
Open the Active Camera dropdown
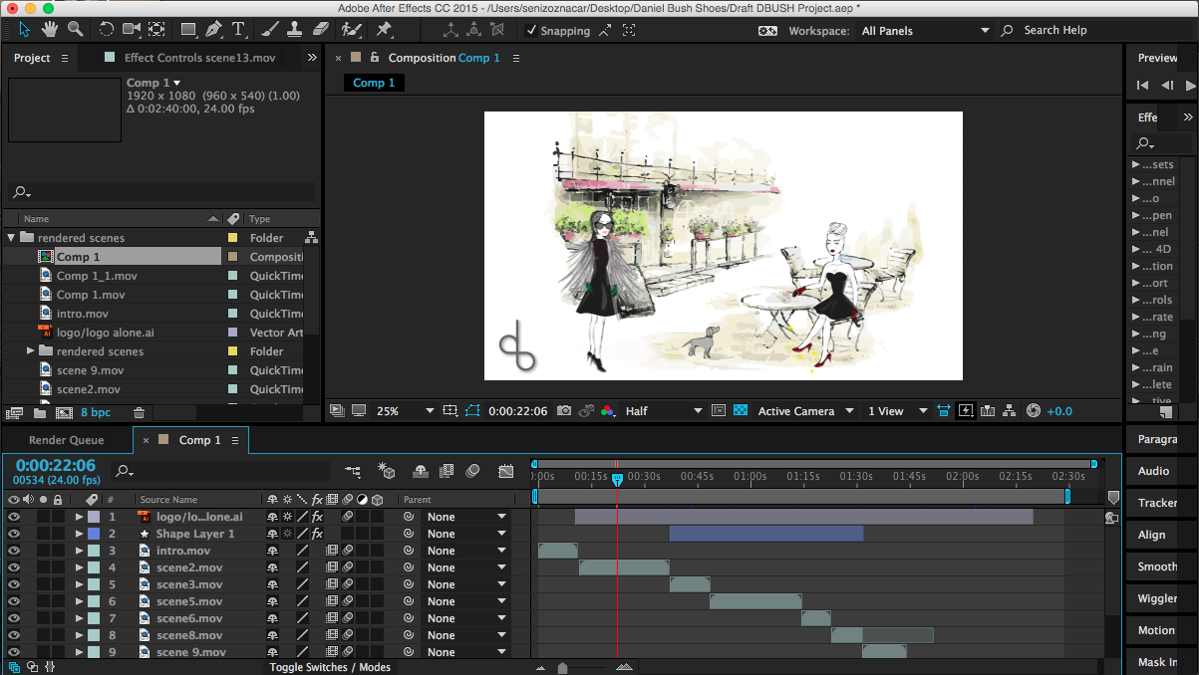806,410
